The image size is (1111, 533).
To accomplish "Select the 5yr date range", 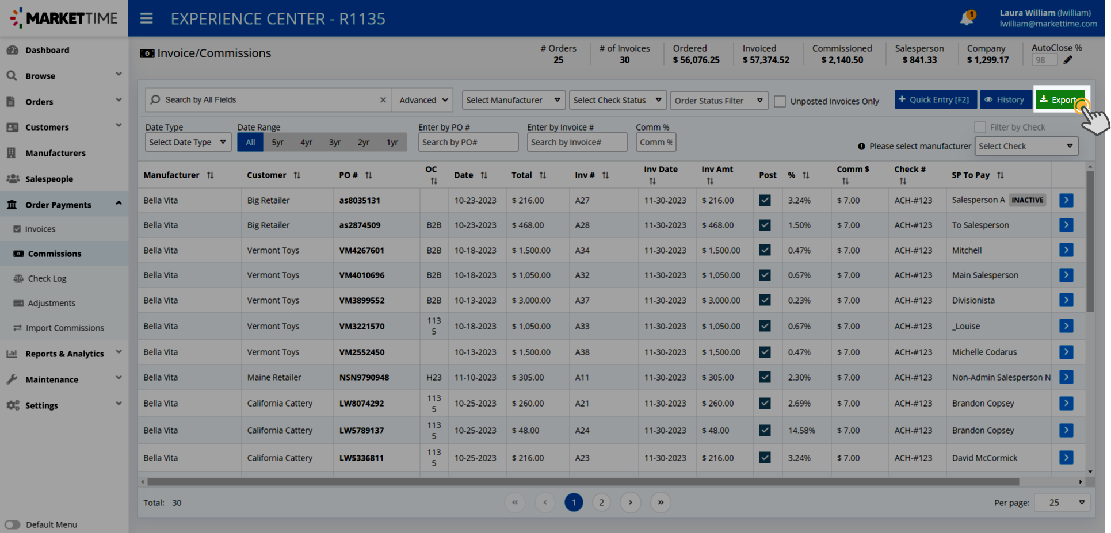I will click(278, 142).
